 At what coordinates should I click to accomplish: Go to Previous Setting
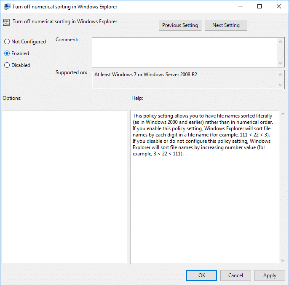coord(180,25)
